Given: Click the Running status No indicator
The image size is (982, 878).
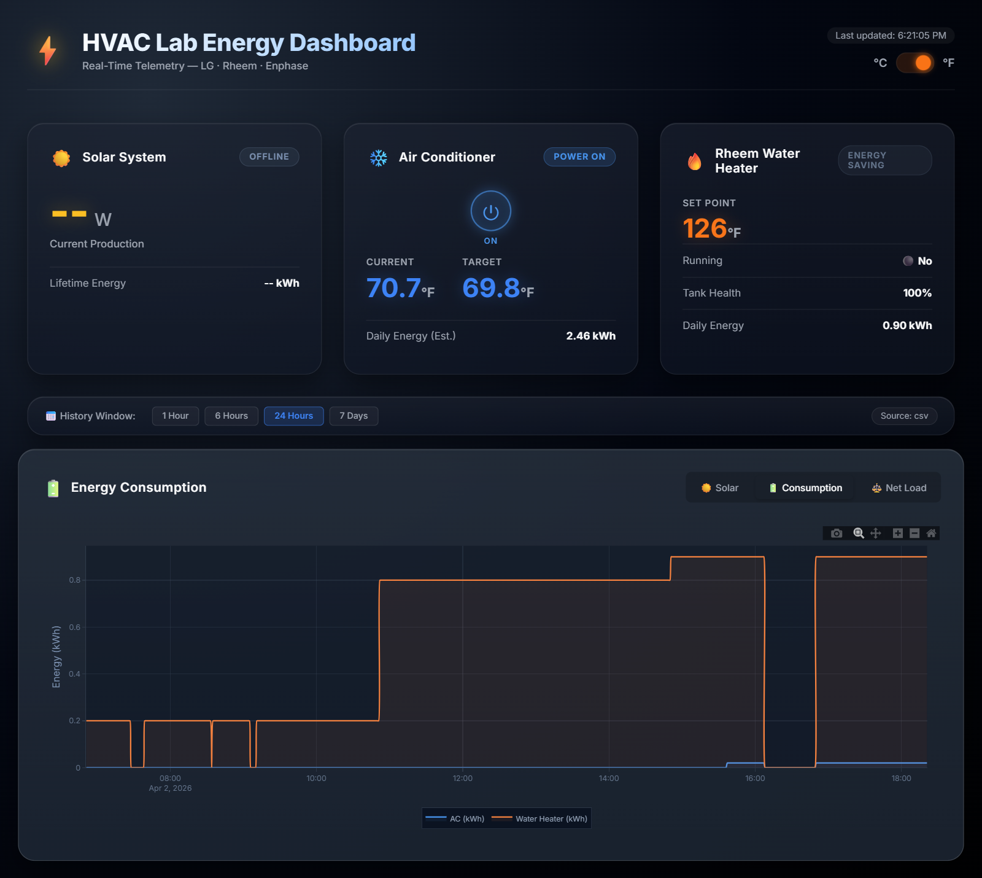Looking at the screenshot, I should tap(918, 261).
